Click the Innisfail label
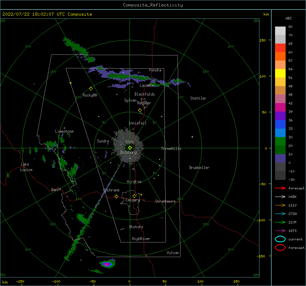The width and height of the screenshot is (306, 286). click(137, 123)
